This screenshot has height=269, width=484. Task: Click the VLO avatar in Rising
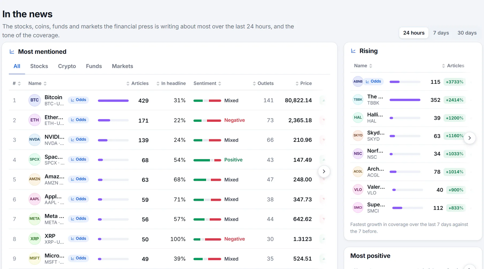pyautogui.click(x=358, y=190)
